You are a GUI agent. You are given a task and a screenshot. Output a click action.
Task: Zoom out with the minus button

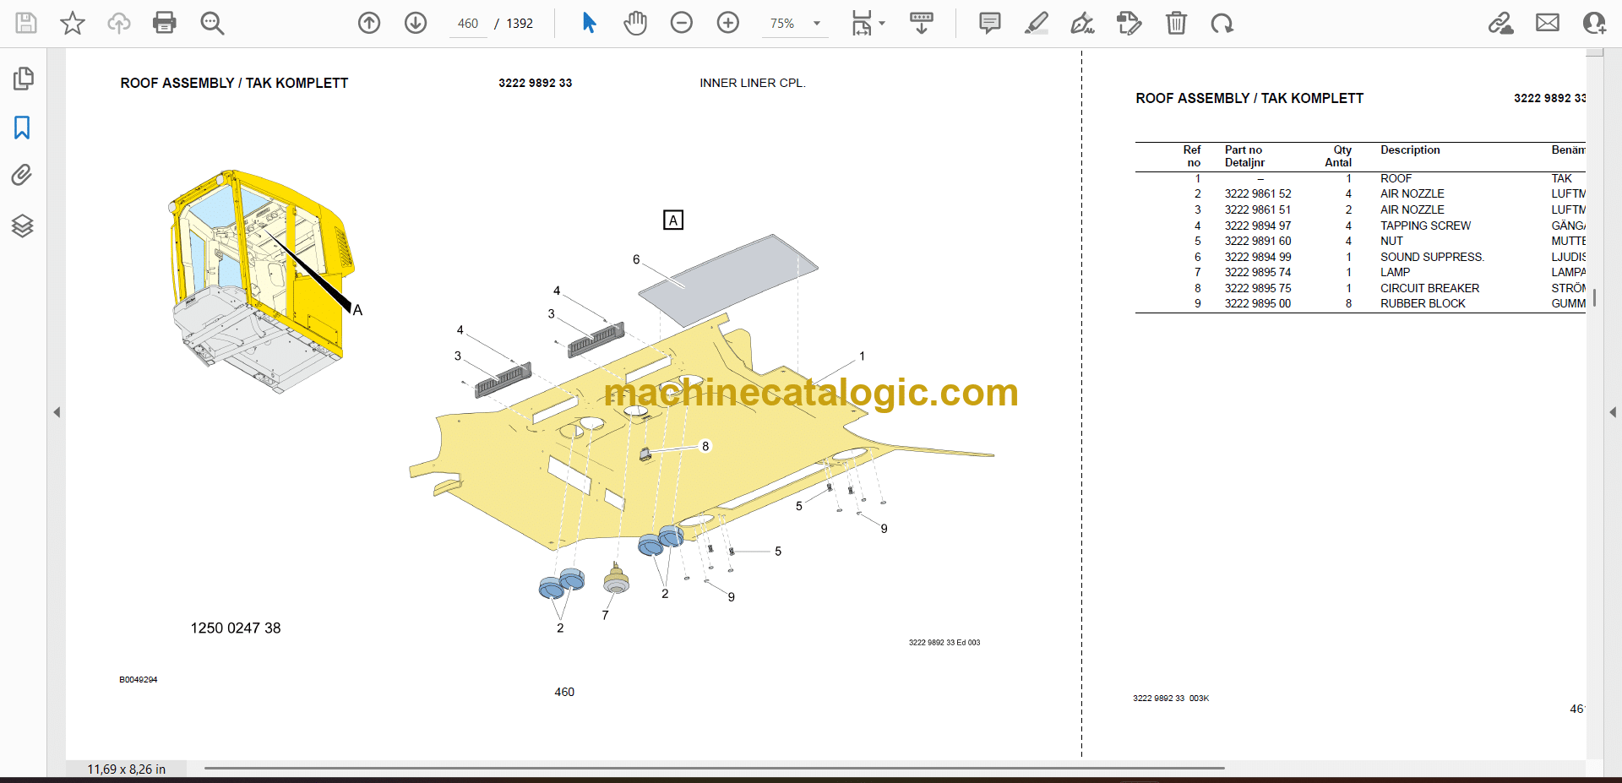682,23
